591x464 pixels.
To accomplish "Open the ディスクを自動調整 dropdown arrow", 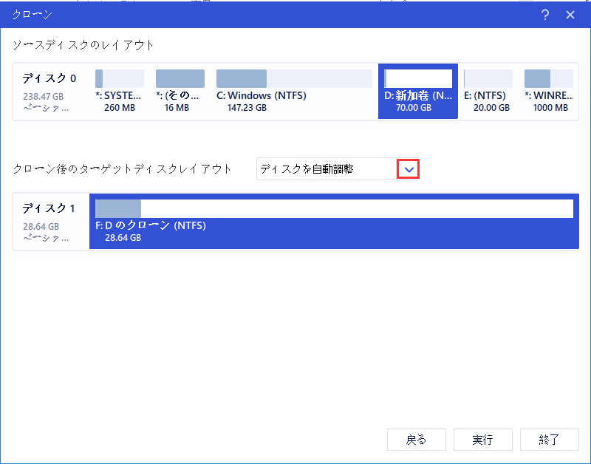I will click(407, 168).
